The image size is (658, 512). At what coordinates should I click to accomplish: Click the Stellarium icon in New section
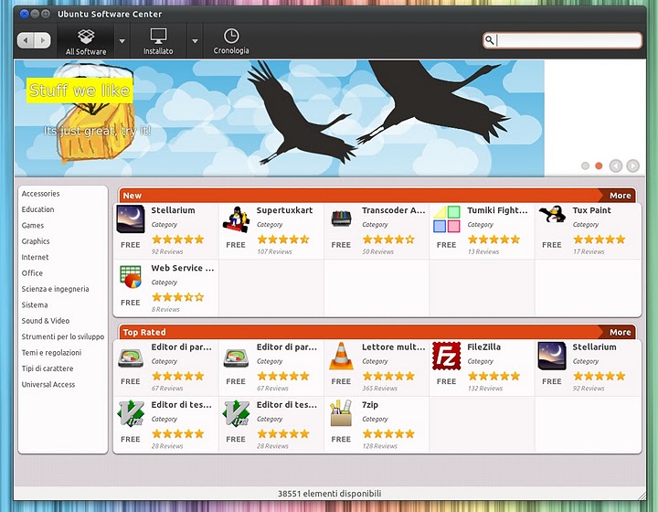point(131,219)
